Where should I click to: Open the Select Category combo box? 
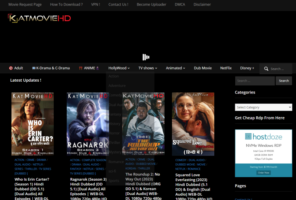pyautogui.click(x=263, y=107)
